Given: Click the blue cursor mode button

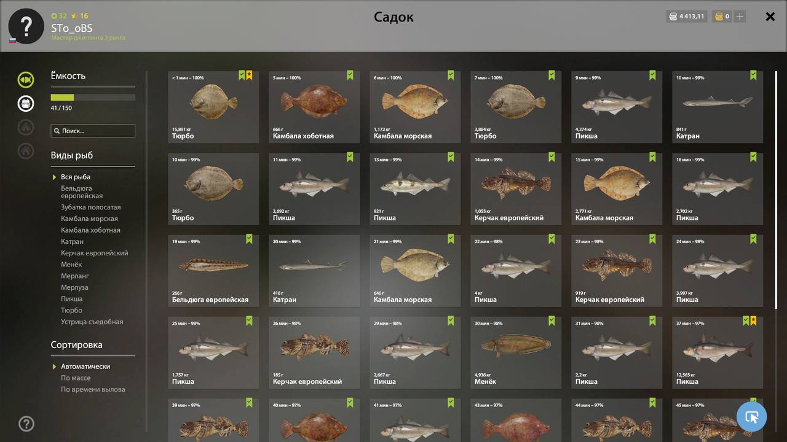Looking at the screenshot, I should tap(751, 417).
